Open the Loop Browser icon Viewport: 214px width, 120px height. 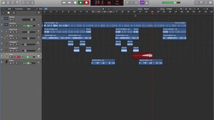[206, 3]
